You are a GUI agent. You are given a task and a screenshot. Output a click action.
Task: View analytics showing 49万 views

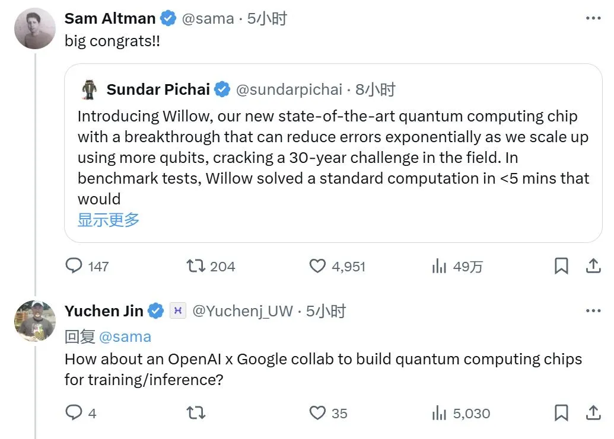[457, 266]
